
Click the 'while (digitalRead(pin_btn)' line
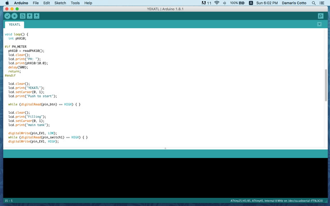pos(44,104)
